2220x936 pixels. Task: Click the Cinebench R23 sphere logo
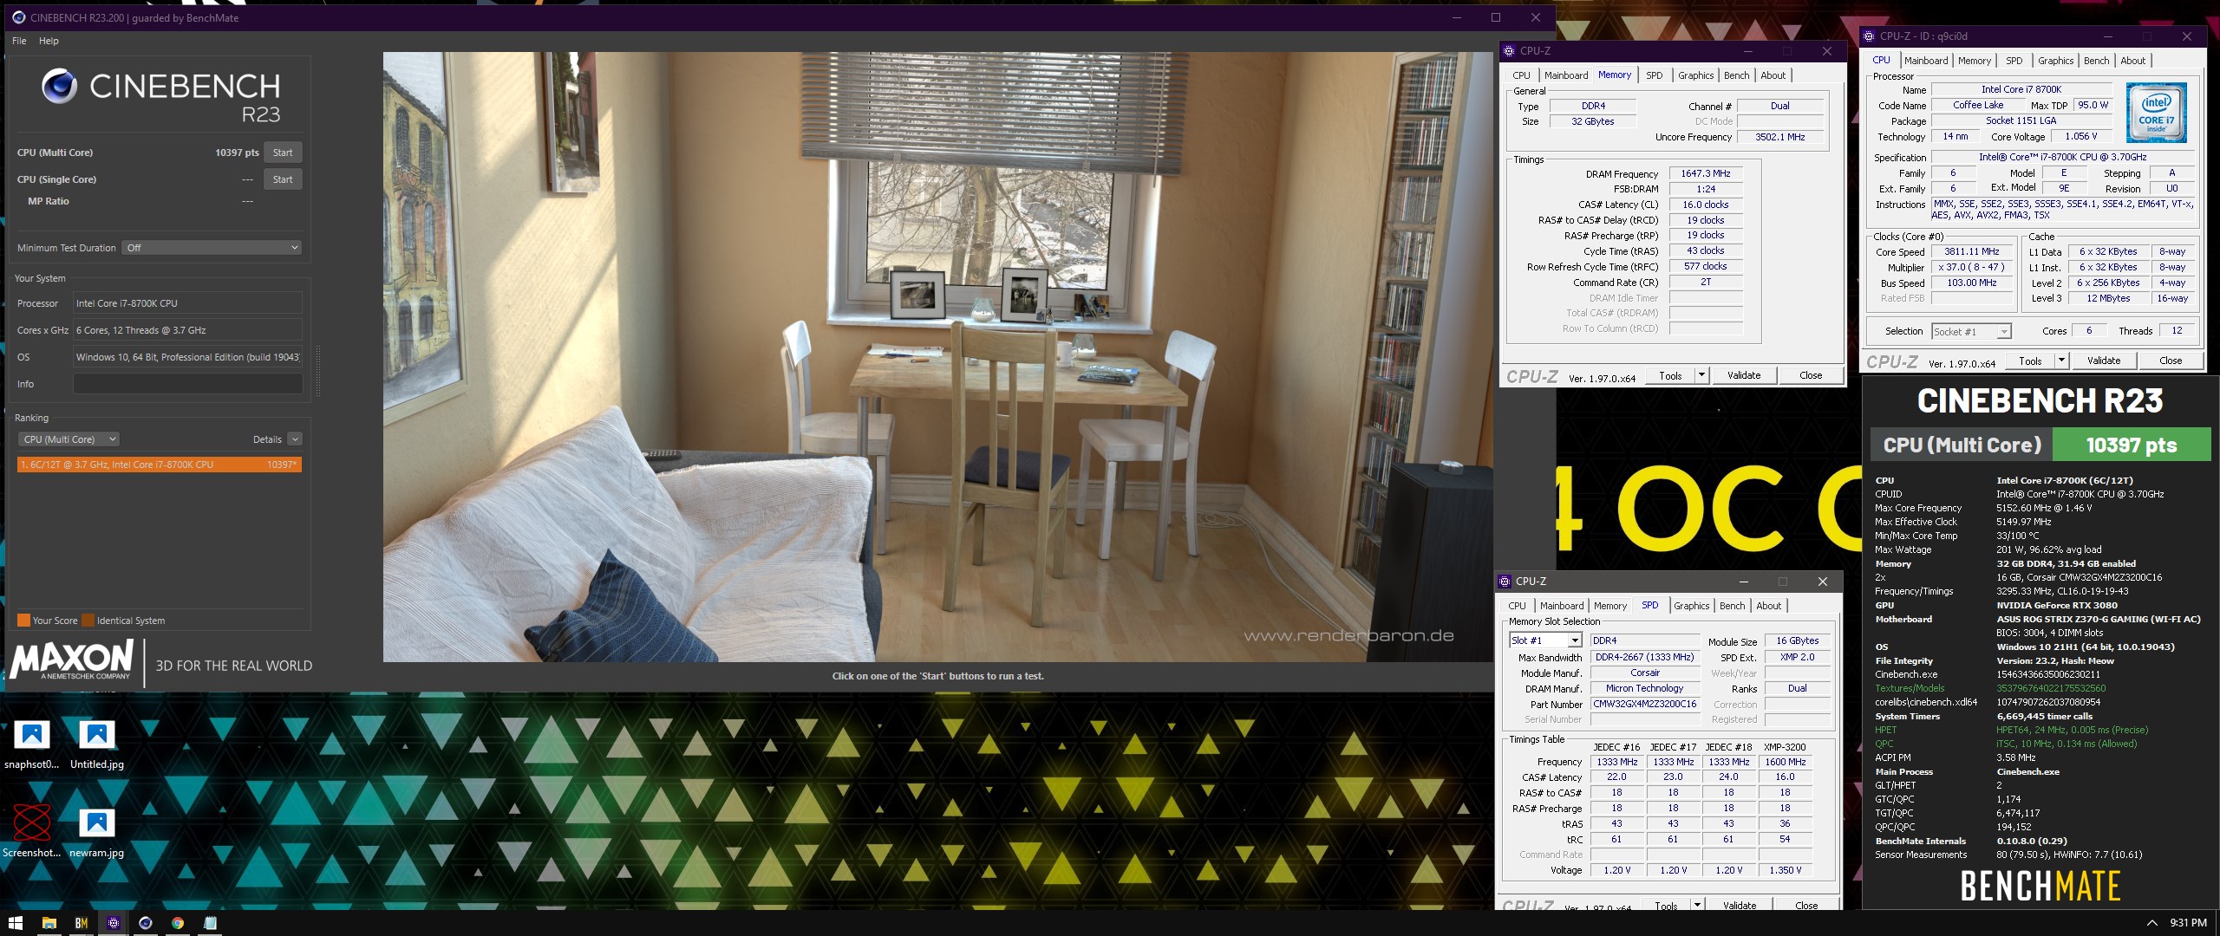tap(60, 85)
